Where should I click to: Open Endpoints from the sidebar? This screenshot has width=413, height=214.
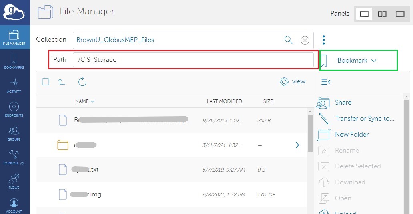pyautogui.click(x=14, y=109)
